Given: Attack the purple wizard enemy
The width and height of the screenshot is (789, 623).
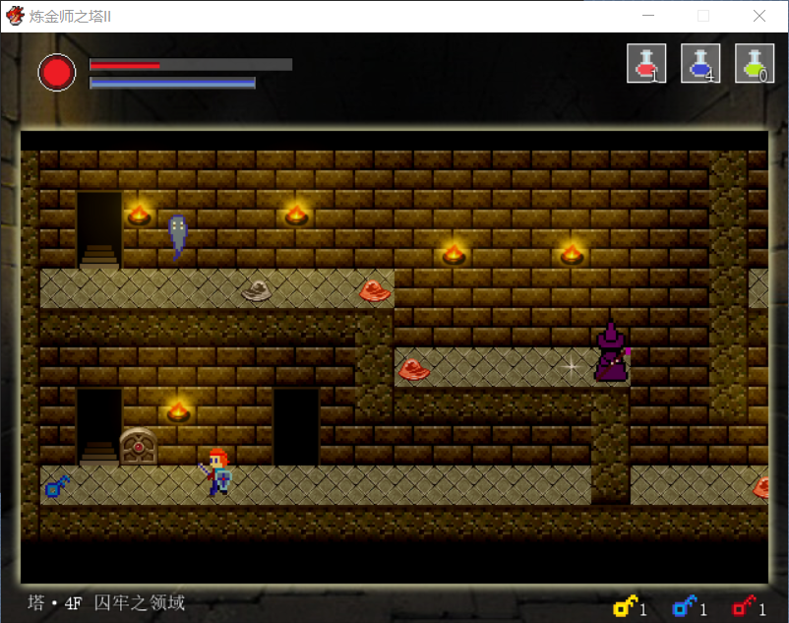Looking at the screenshot, I should pos(611,352).
